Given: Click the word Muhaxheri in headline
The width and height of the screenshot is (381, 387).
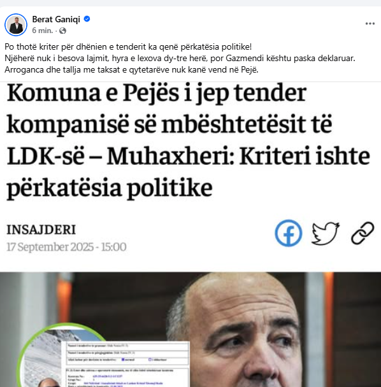Looking at the screenshot, I should pos(171,157).
